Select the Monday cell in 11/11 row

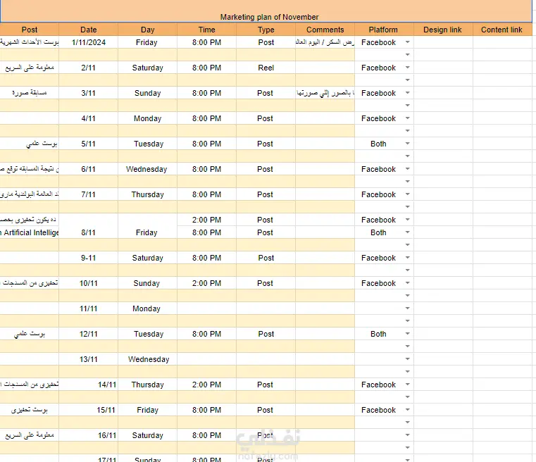[x=148, y=308]
